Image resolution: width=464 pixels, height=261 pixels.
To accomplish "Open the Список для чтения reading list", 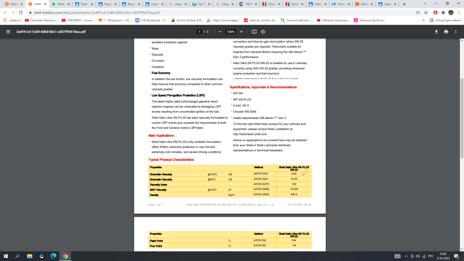I will pos(445,20).
